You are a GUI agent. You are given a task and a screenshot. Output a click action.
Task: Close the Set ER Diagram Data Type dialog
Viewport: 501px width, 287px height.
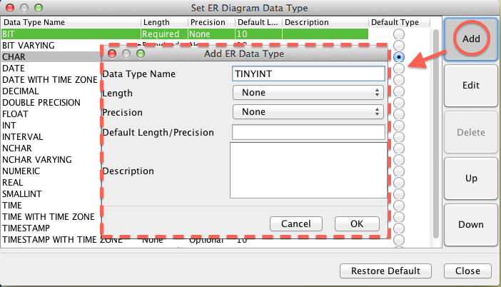coord(467,271)
